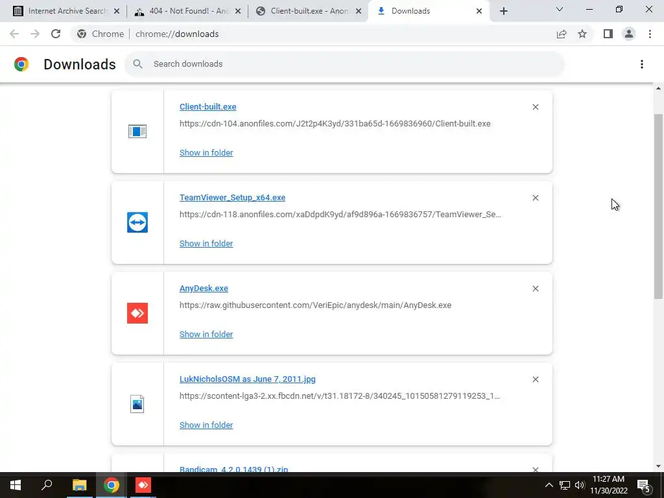Open Windows taskbar search

[x=47, y=485]
